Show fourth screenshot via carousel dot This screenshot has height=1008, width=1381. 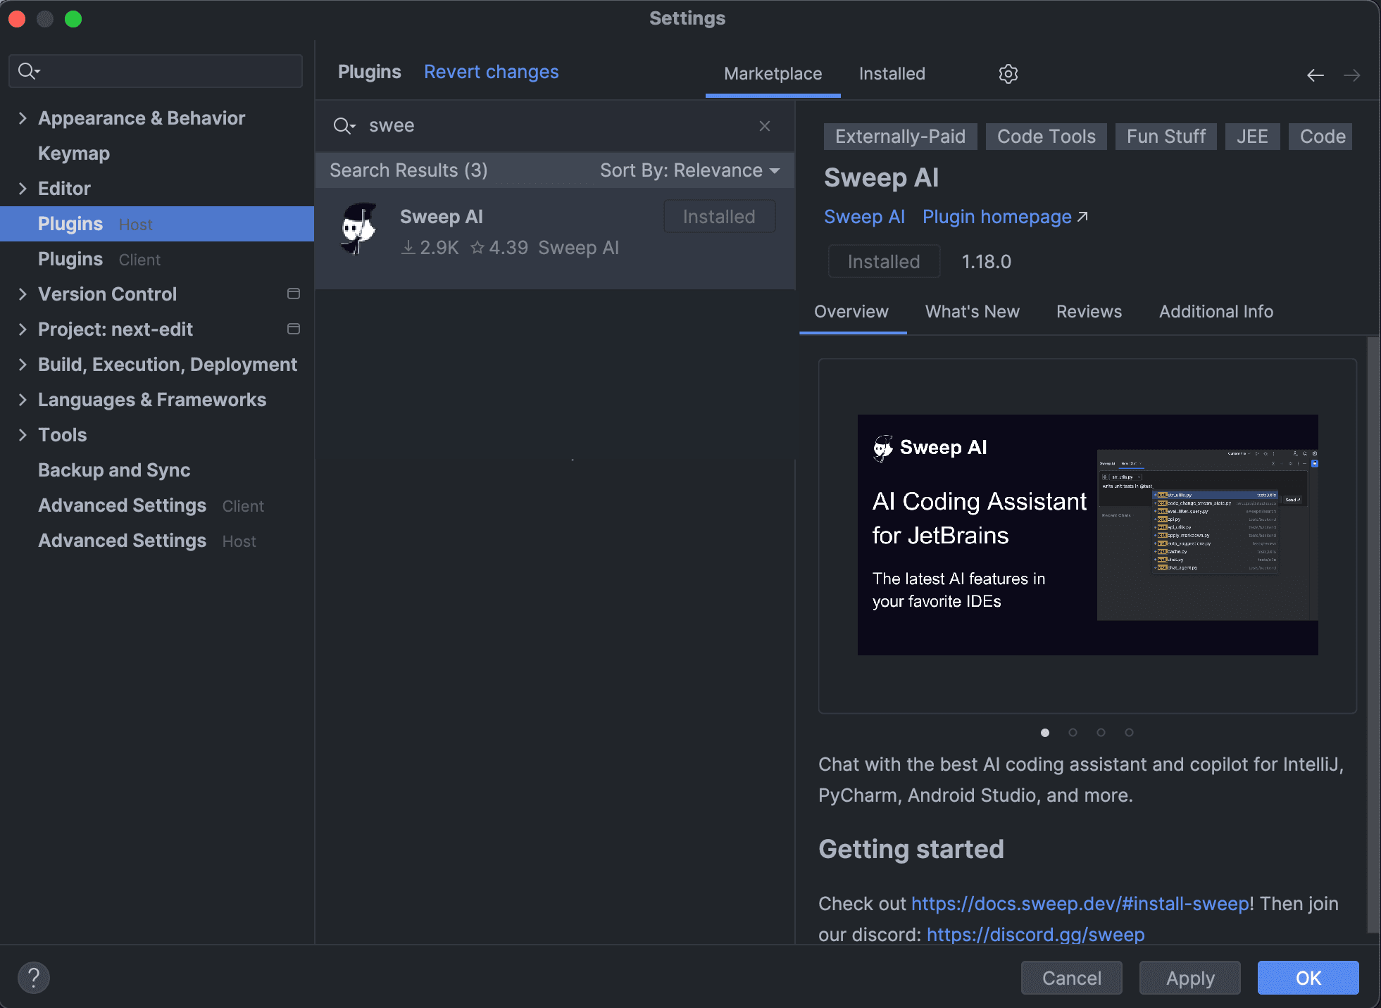click(1129, 733)
